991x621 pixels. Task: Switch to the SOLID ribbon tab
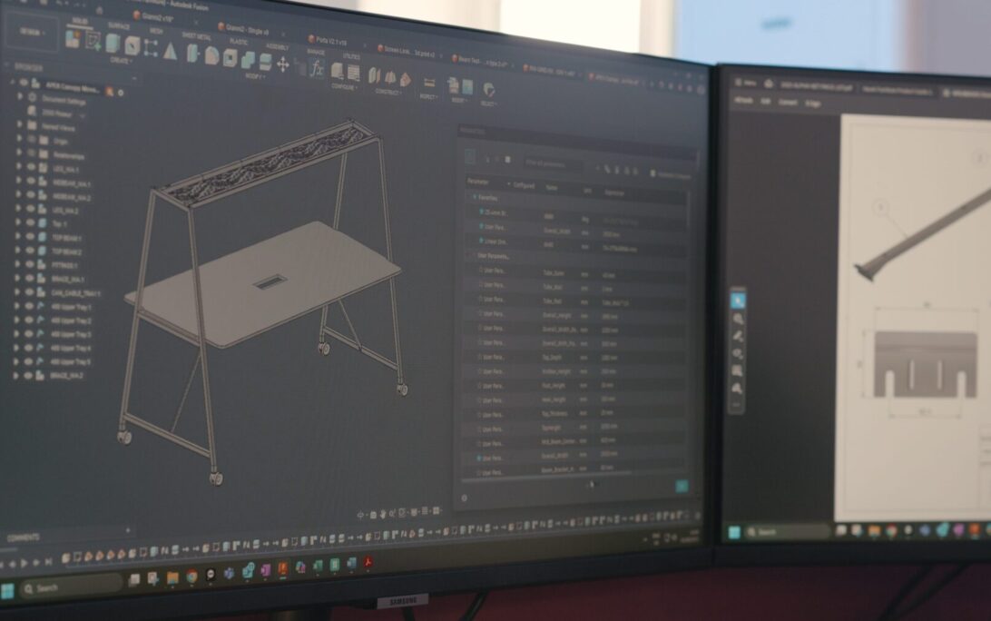[80, 21]
